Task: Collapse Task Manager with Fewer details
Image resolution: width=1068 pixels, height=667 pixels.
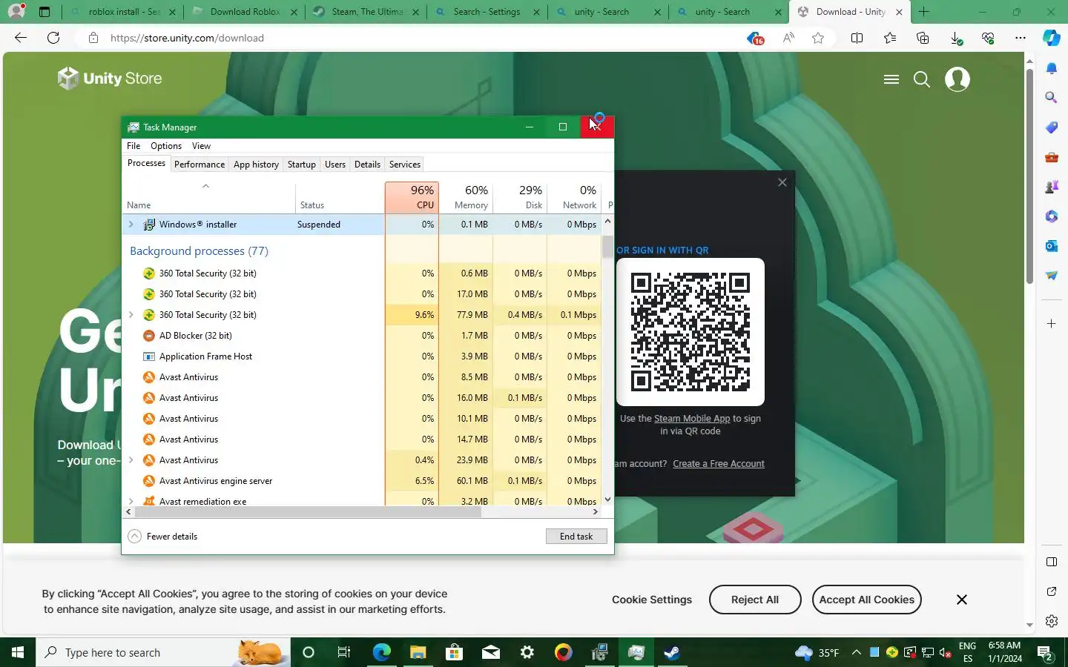Action: pyautogui.click(x=162, y=537)
